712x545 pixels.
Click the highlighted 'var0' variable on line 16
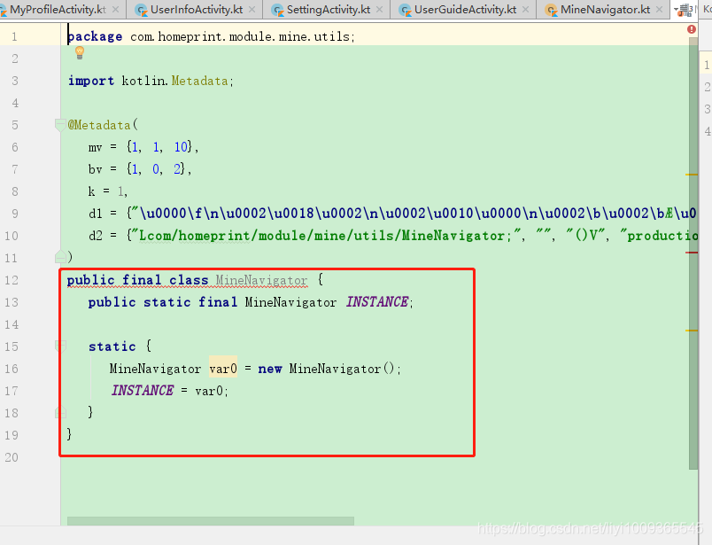[x=223, y=369]
